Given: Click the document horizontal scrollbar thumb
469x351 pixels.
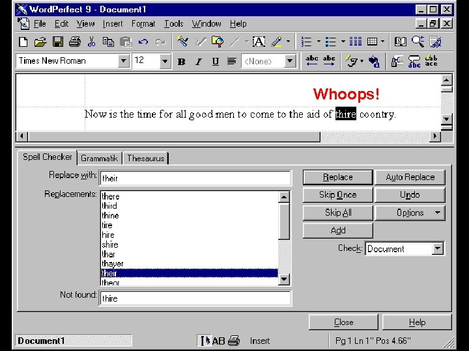Looking at the screenshot, I should click(x=174, y=136).
